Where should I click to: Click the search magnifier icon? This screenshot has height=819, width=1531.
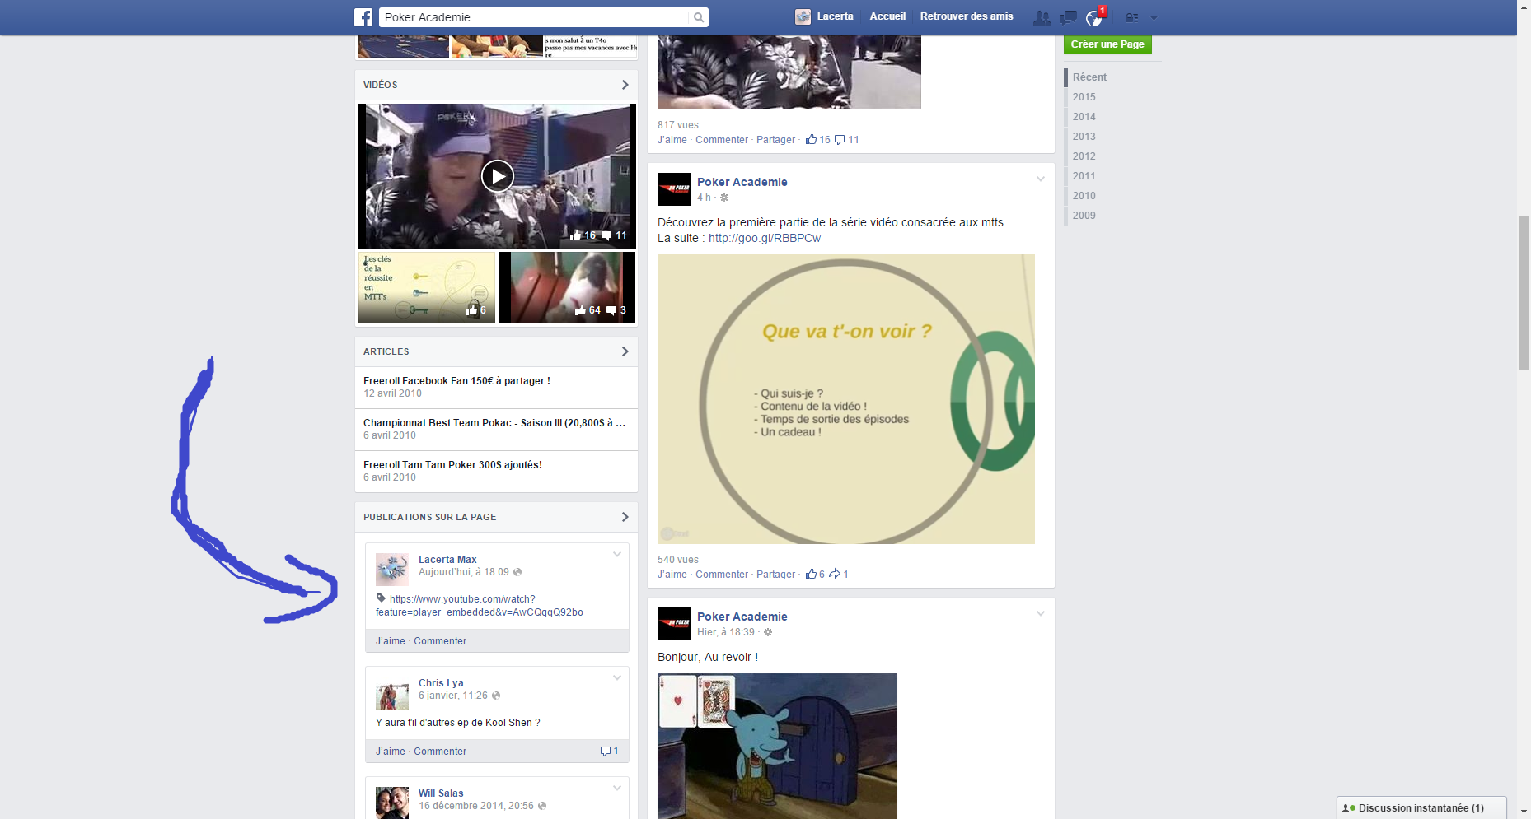point(698,17)
